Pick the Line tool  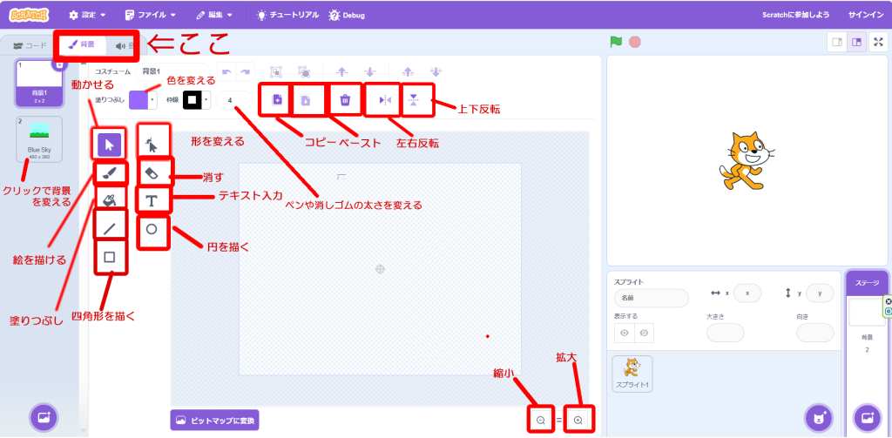(110, 229)
